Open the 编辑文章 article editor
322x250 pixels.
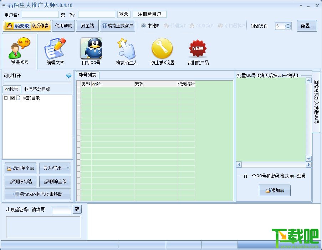(x=55, y=51)
